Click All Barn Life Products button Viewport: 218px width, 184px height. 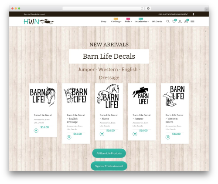tap(109, 153)
